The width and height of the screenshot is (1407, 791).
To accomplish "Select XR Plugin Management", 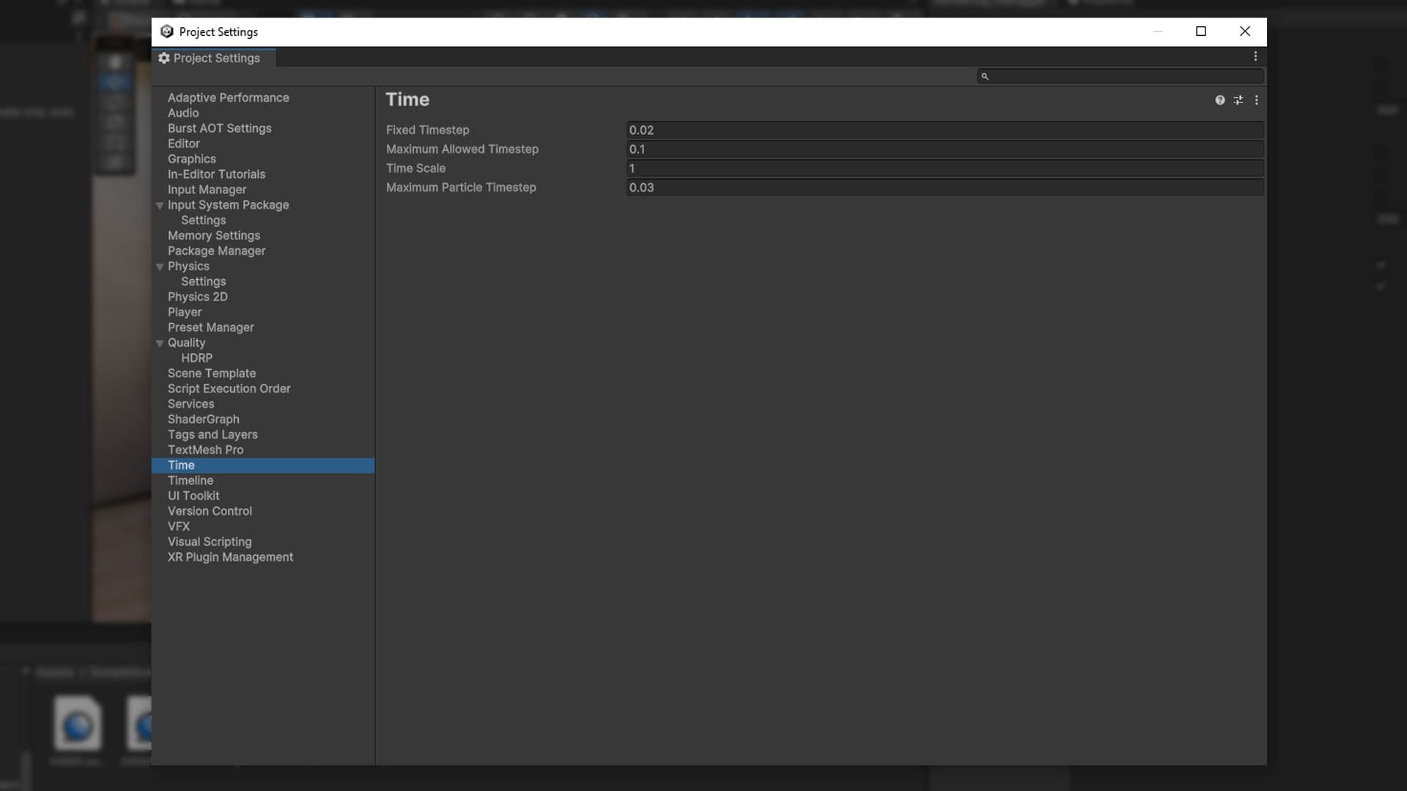I will pyautogui.click(x=229, y=557).
